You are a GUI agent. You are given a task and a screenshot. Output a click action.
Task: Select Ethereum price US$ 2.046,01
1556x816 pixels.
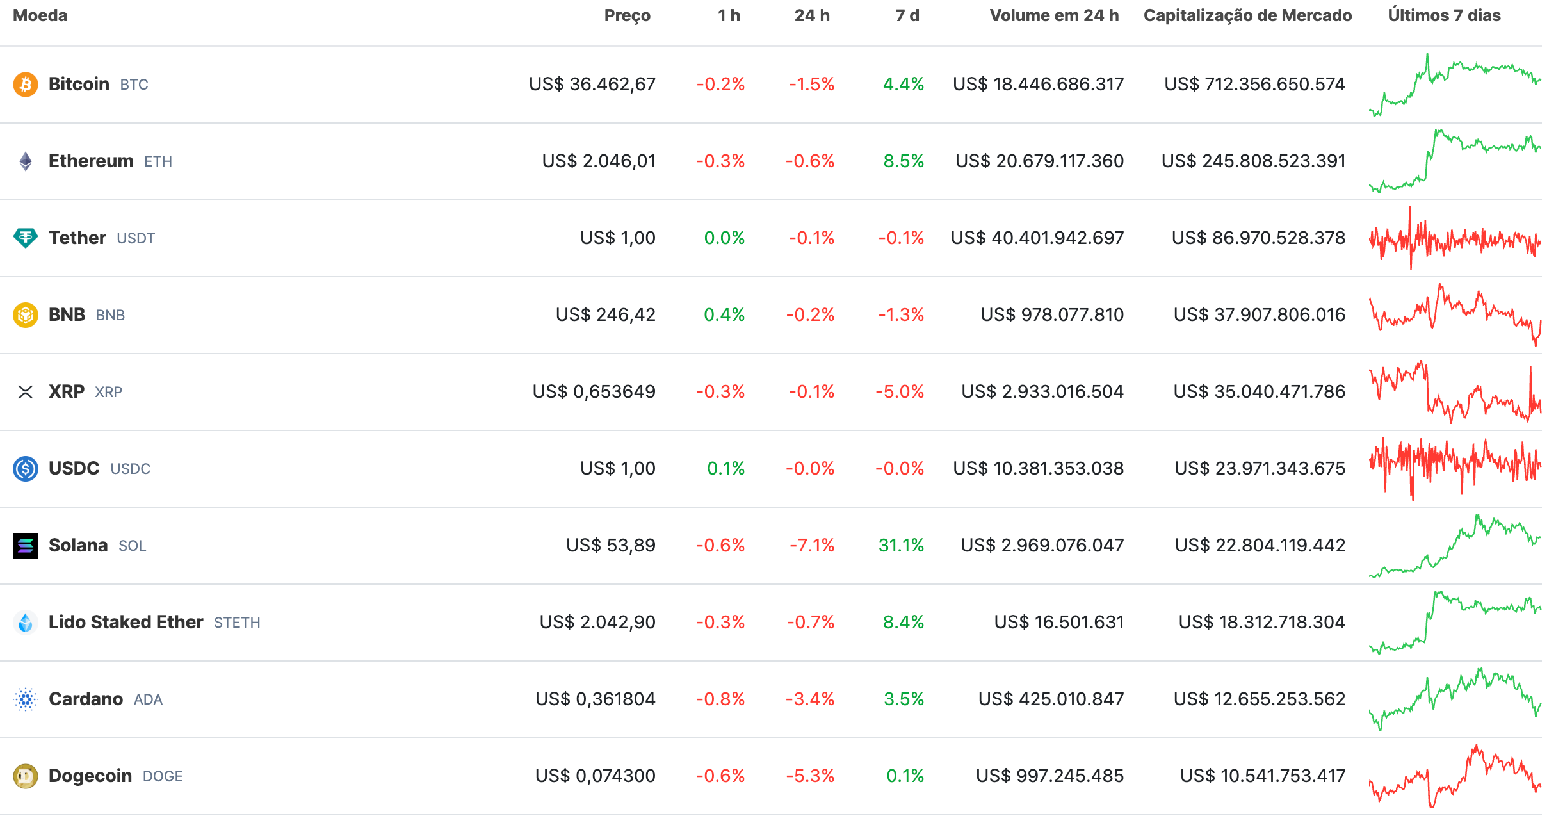[599, 161]
